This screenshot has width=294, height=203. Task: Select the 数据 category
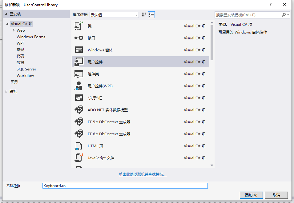[x=20, y=62]
